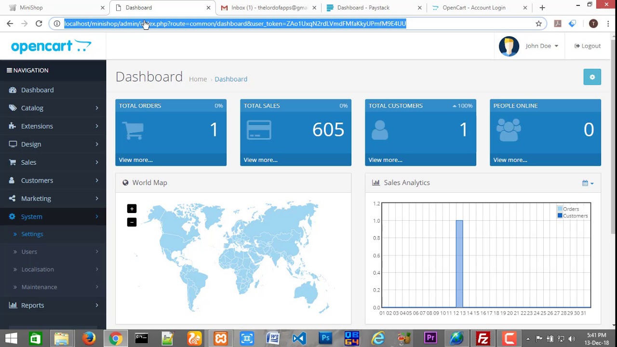Expand the Maintenance submenu
Image resolution: width=617 pixels, height=347 pixels.
(x=97, y=287)
